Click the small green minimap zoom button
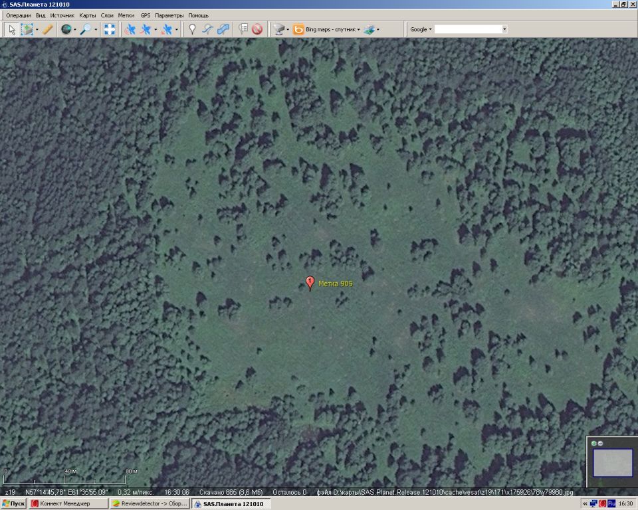 tap(593, 443)
